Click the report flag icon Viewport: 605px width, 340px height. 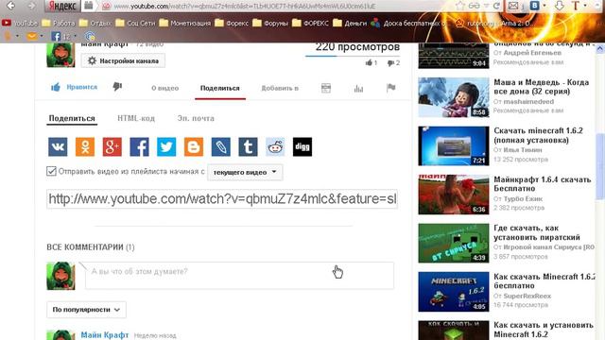(390, 88)
